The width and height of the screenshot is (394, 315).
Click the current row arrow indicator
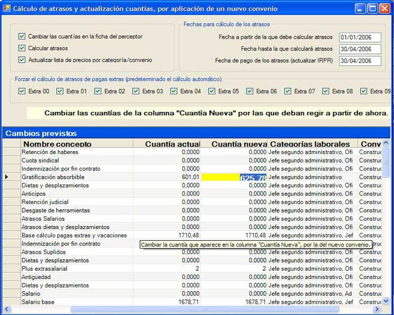(7, 177)
